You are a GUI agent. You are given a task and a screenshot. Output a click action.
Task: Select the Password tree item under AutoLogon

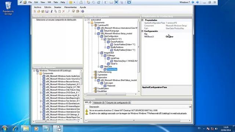click(111, 86)
